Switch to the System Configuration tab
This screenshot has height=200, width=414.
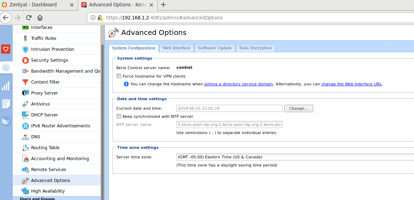click(134, 48)
